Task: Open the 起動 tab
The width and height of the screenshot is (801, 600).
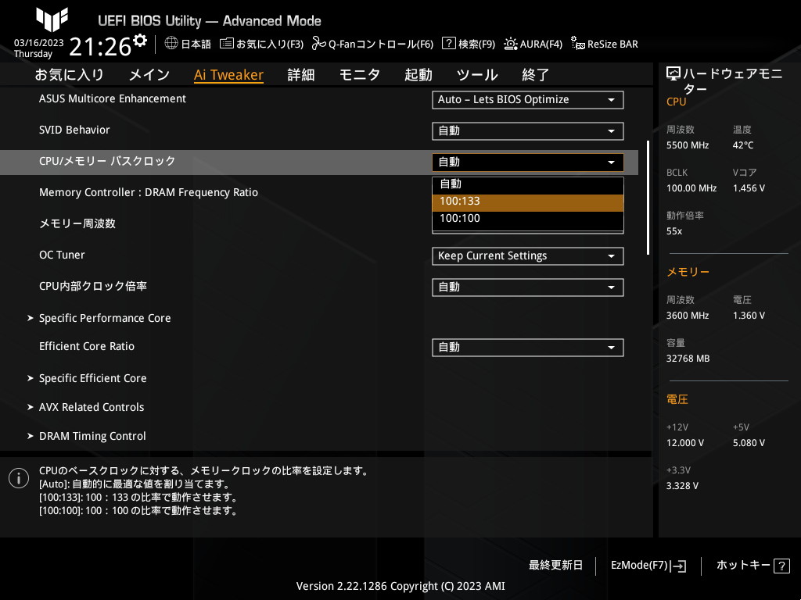Action: (418, 75)
